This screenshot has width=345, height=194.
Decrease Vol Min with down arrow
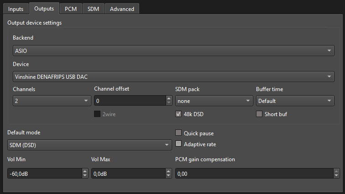click(x=85, y=176)
